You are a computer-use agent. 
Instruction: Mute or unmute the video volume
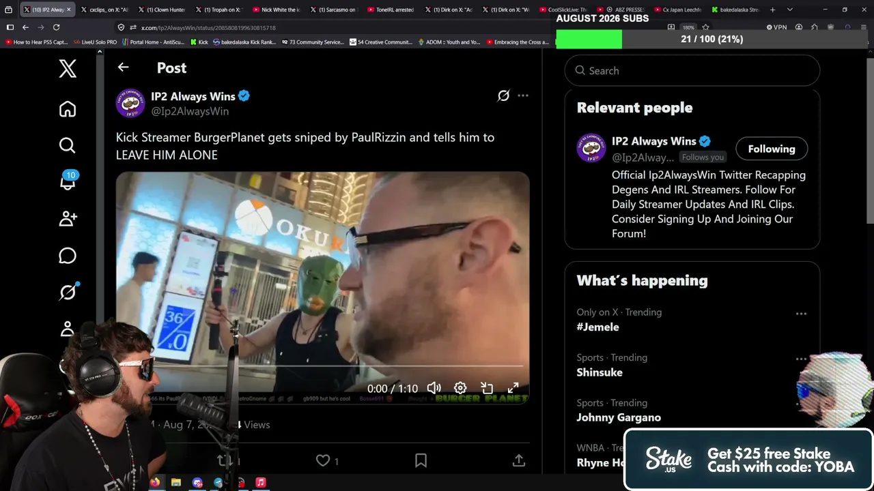[434, 388]
